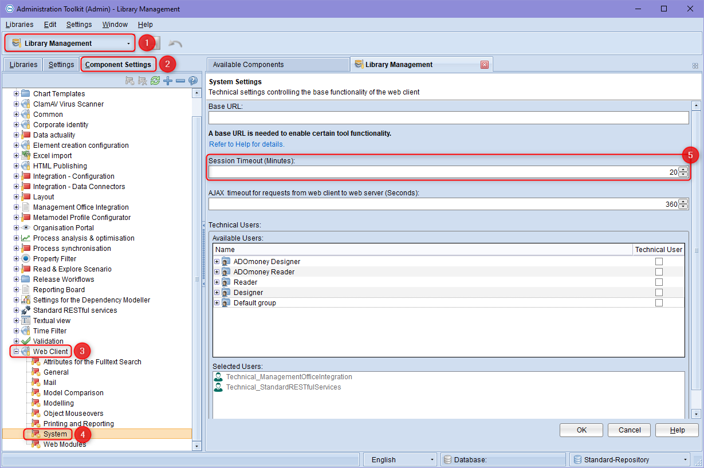Click the Help button at bottom right
704x468 pixels.
[x=677, y=430]
